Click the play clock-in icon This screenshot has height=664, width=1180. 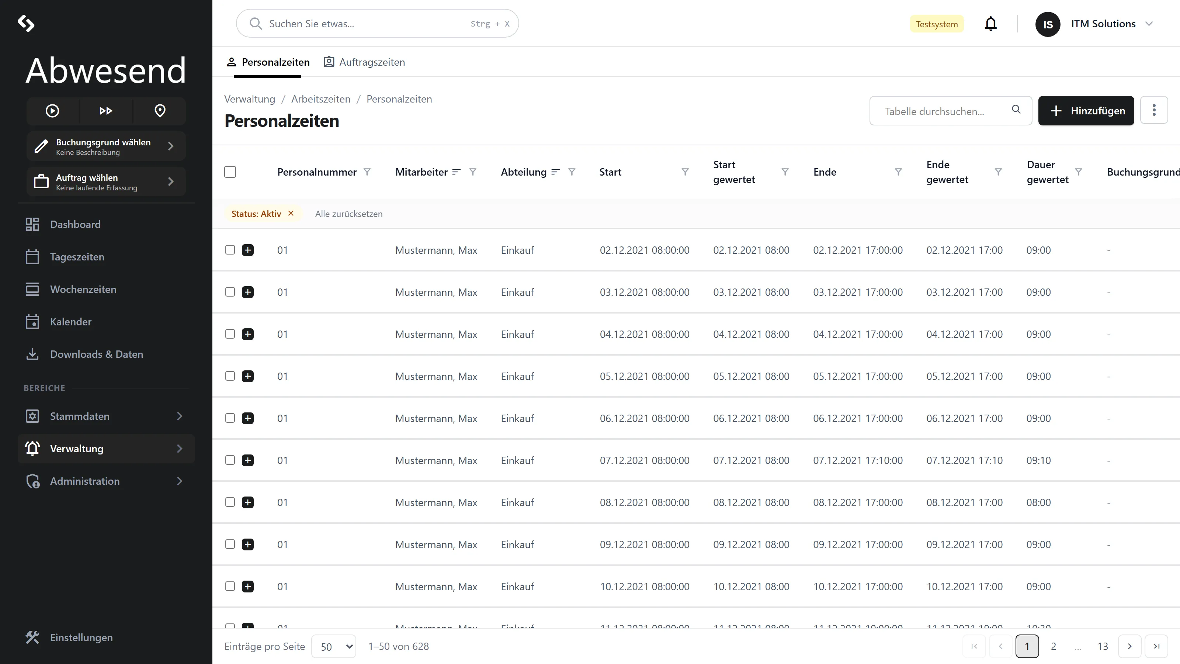(x=52, y=111)
